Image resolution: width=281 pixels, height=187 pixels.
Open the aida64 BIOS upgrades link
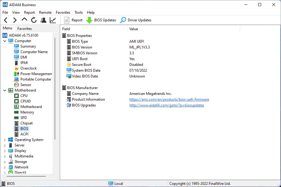[x=167, y=105]
